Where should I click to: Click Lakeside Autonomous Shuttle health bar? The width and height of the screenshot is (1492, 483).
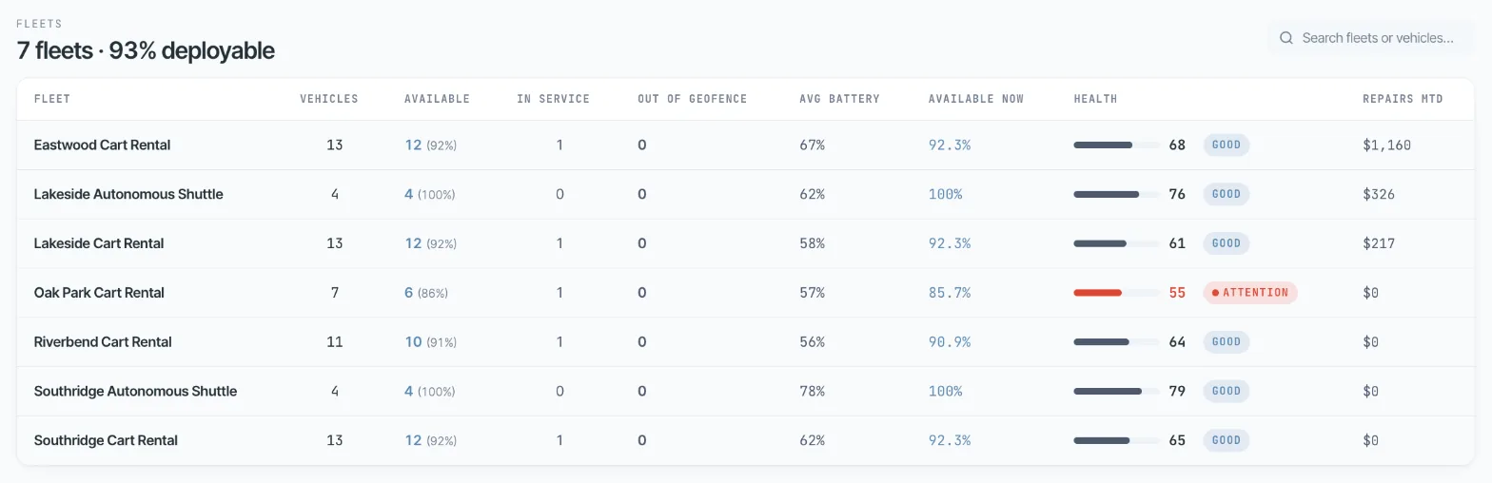coord(1116,194)
